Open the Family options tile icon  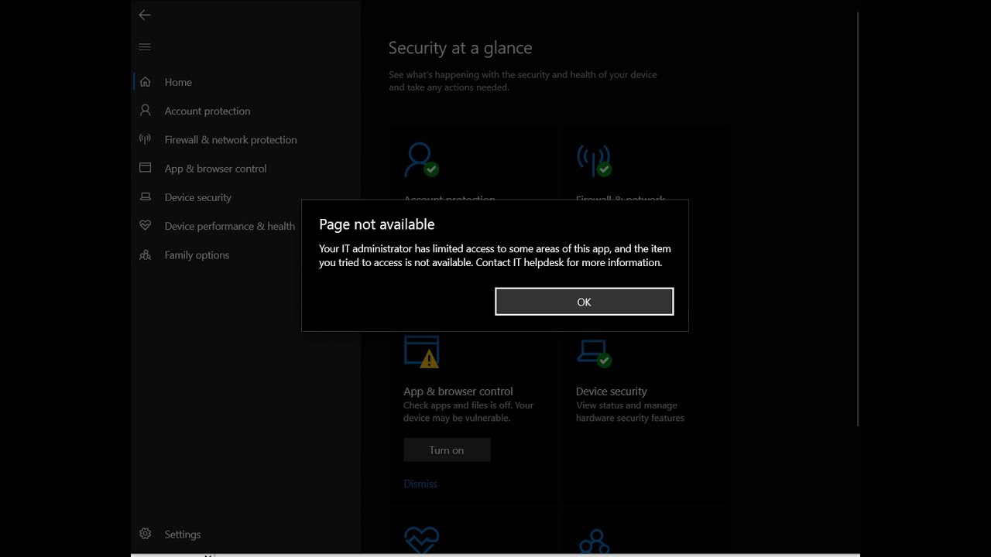(x=594, y=541)
